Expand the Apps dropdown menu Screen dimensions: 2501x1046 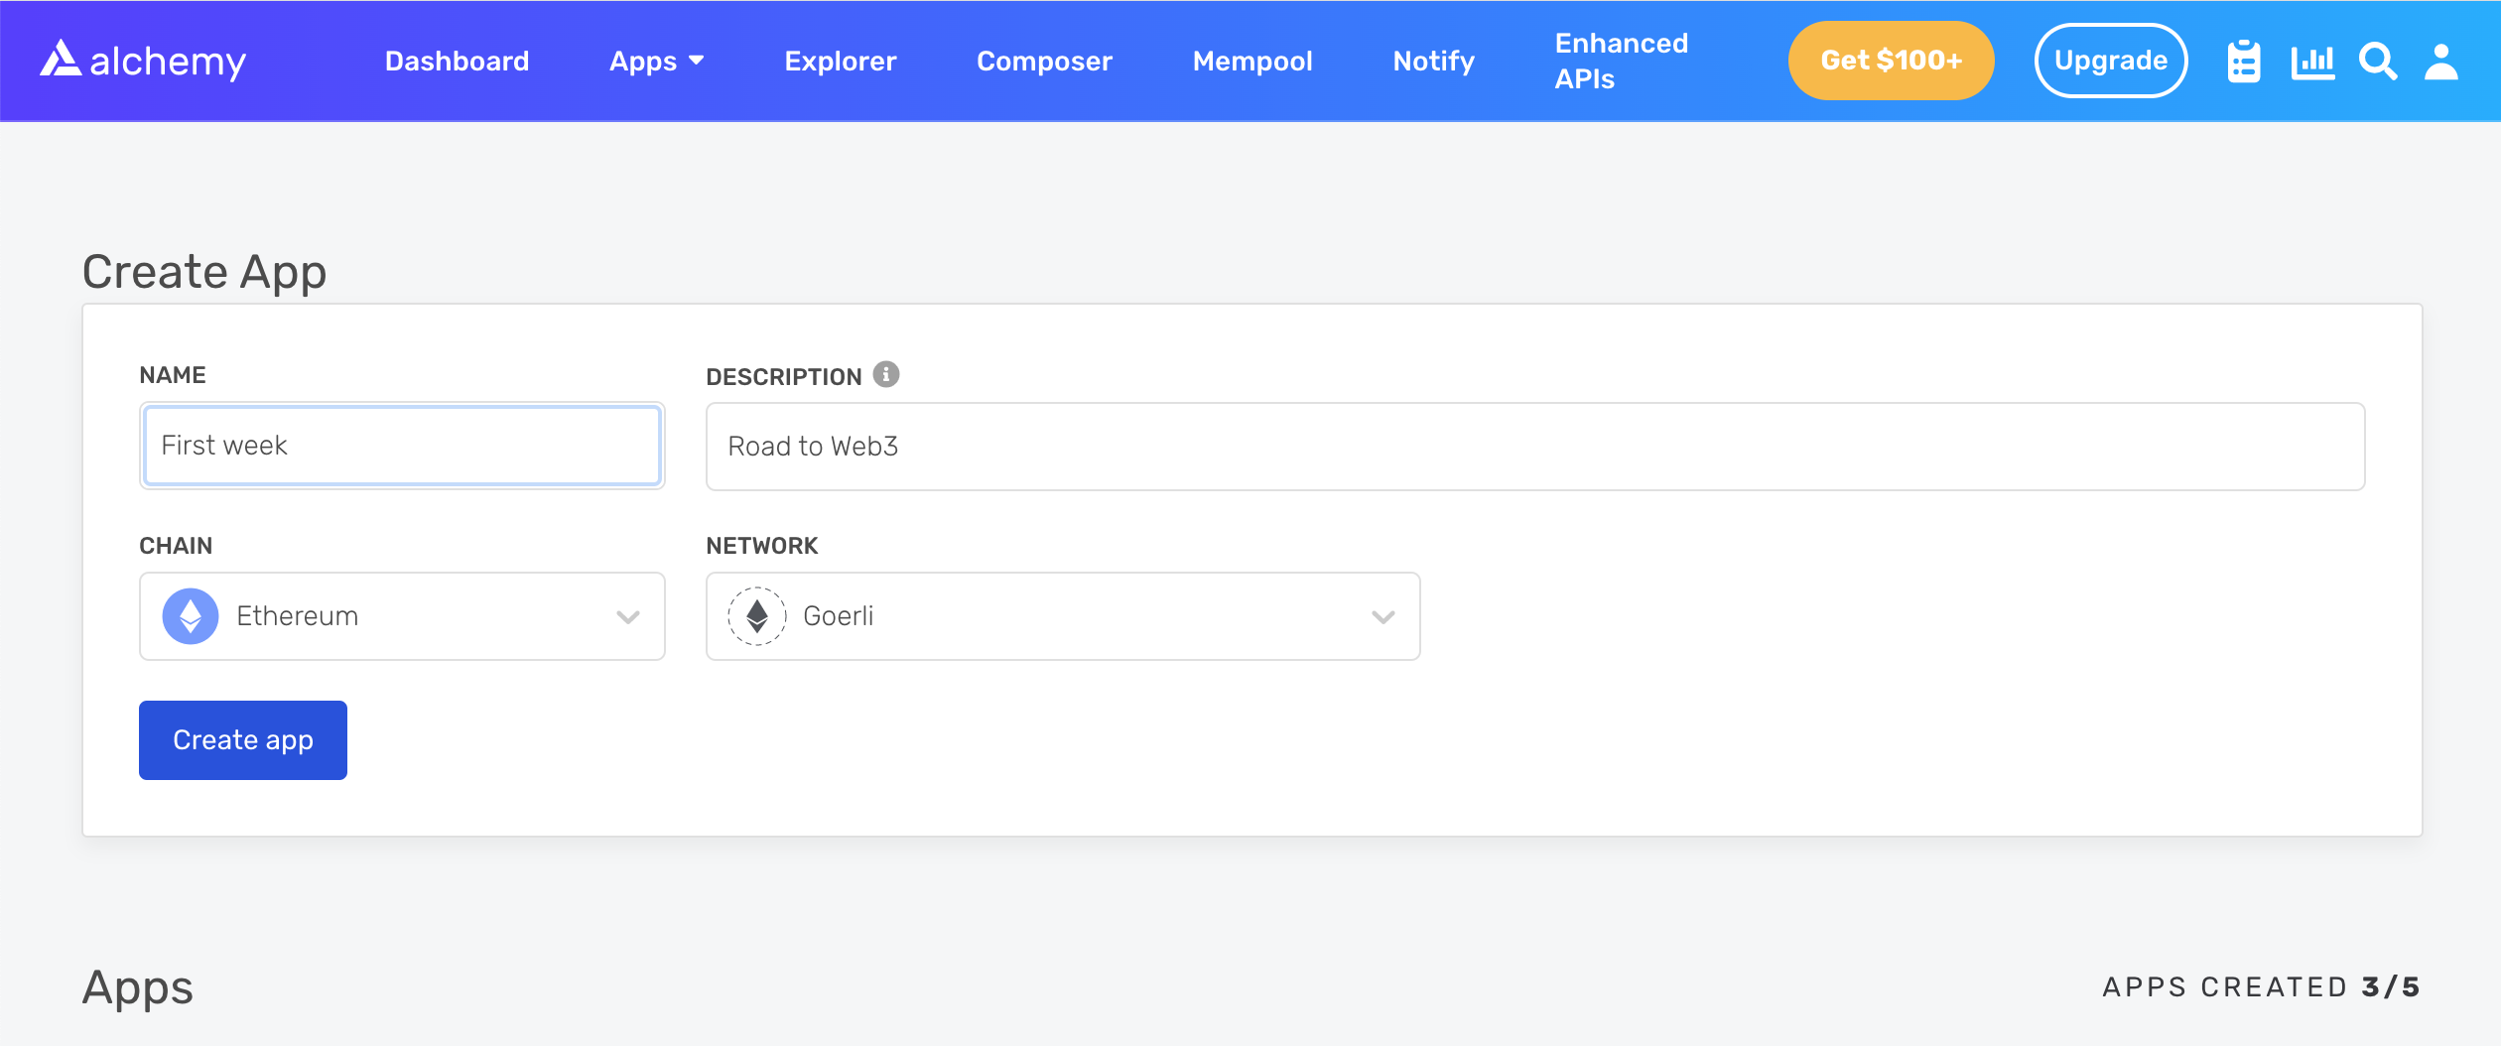(656, 62)
